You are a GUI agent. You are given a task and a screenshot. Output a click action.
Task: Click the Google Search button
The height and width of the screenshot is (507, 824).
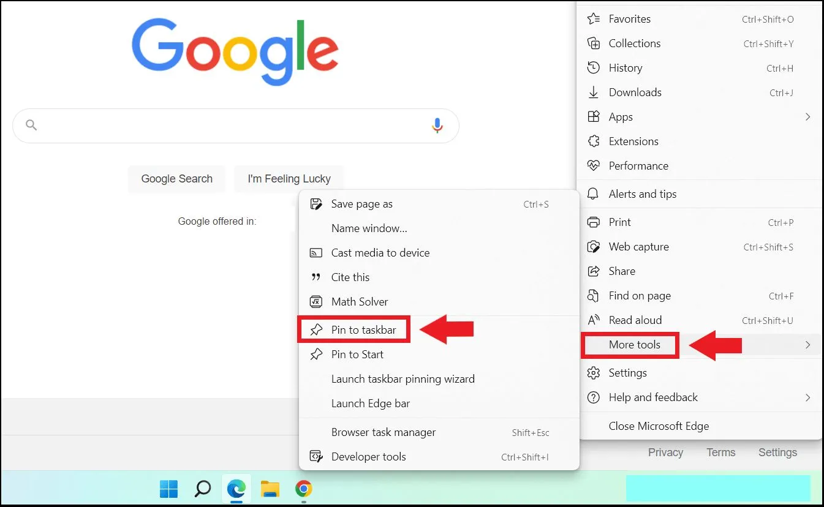click(x=176, y=178)
